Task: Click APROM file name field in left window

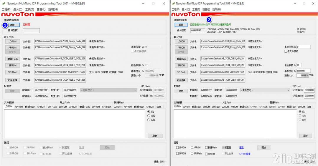Action: (x=60, y=47)
